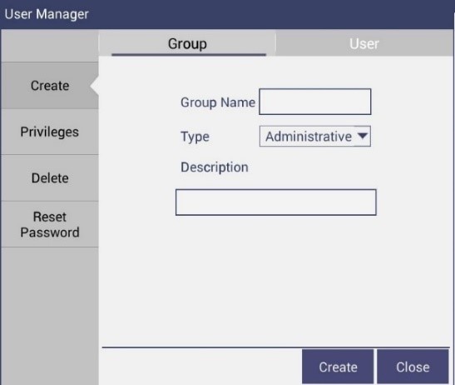Click empty sidebar area below Reset Password
Viewport: 455px width, 385px height.
pyautogui.click(x=50, y=316)
